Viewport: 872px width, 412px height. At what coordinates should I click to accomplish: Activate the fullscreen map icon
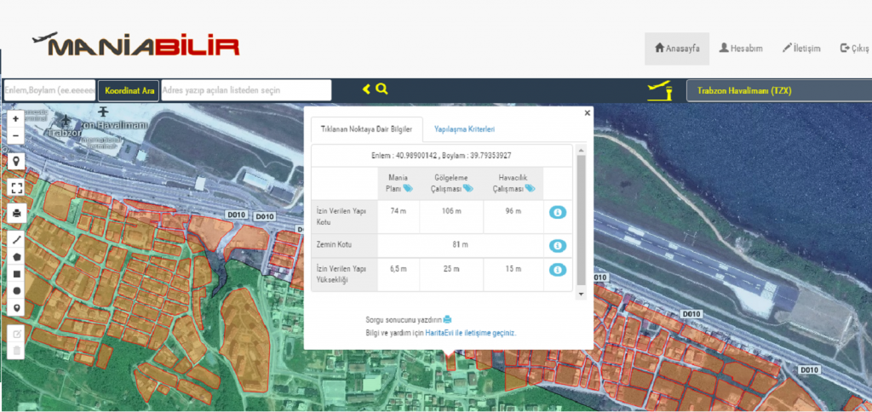[15, 187]
